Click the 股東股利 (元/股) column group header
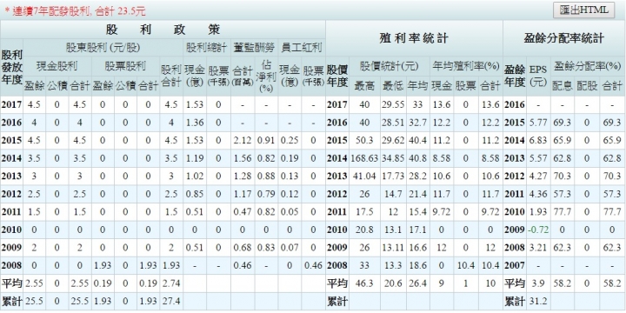This screenshot has width=626, height=313. click(x=103, y=48)
